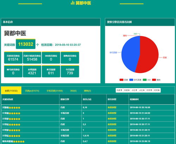Open 查看快照 link in the 20:16:05 row
Image resolution: width=176 pixels, height=144 pixels.
[112, 107]
